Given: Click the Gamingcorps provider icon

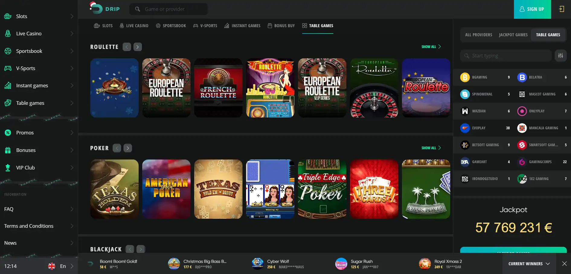Looking at the screenshot, I should pyautogui.click(x=522, y=162).
